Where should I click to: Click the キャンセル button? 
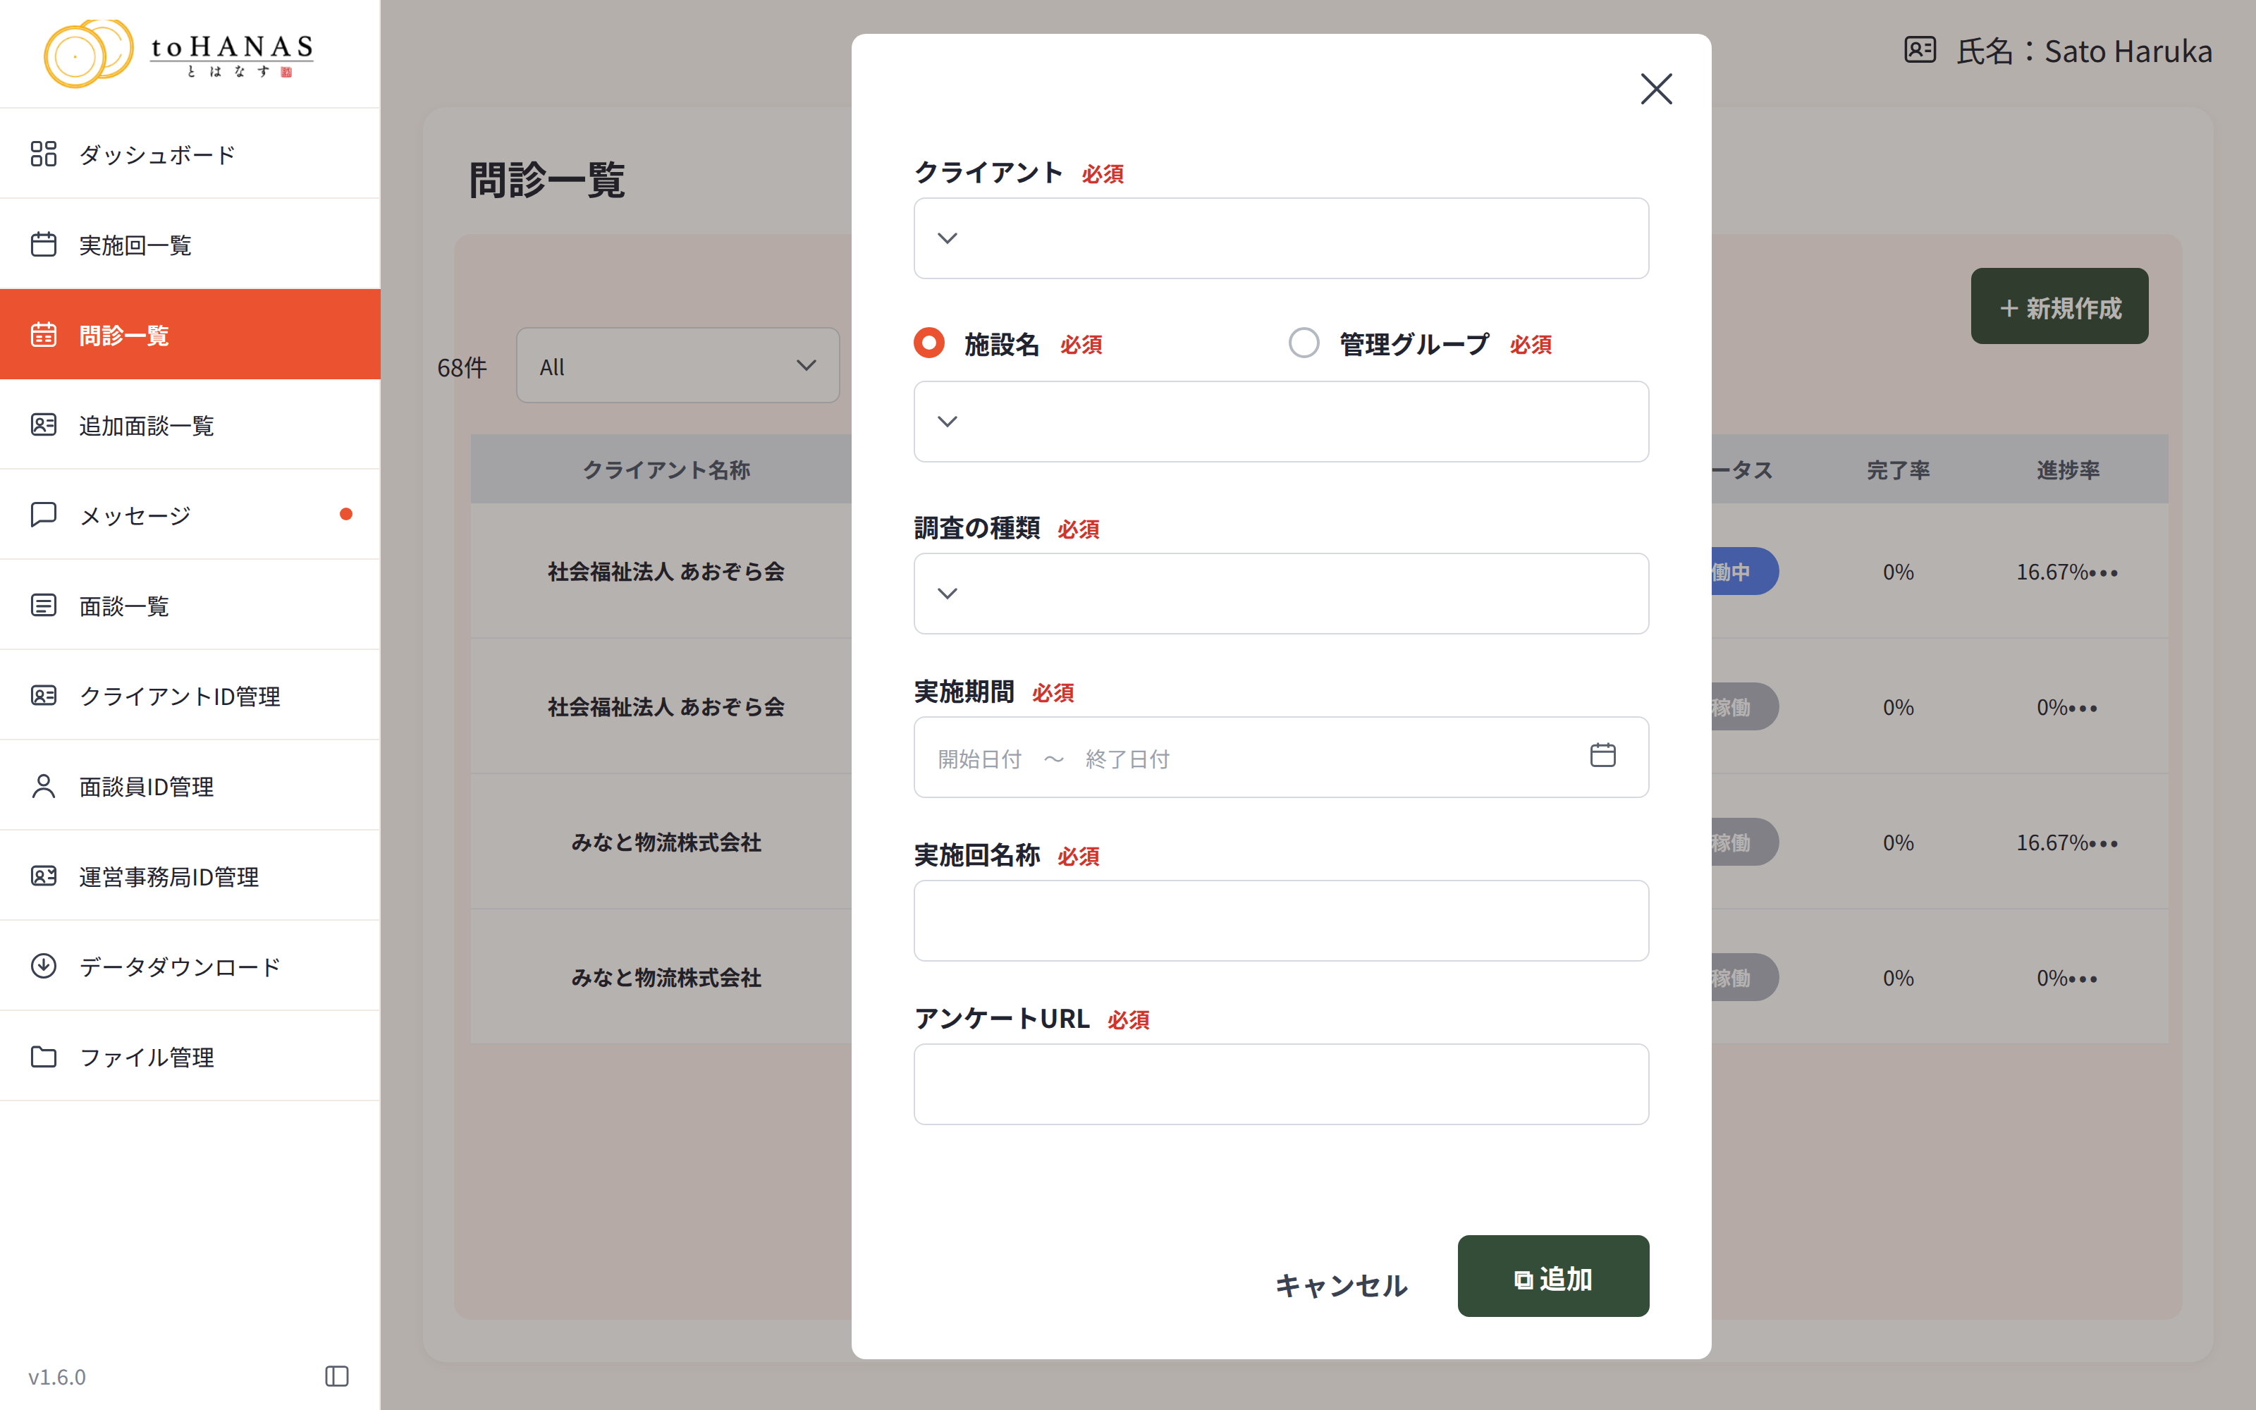(1340, 1286)
